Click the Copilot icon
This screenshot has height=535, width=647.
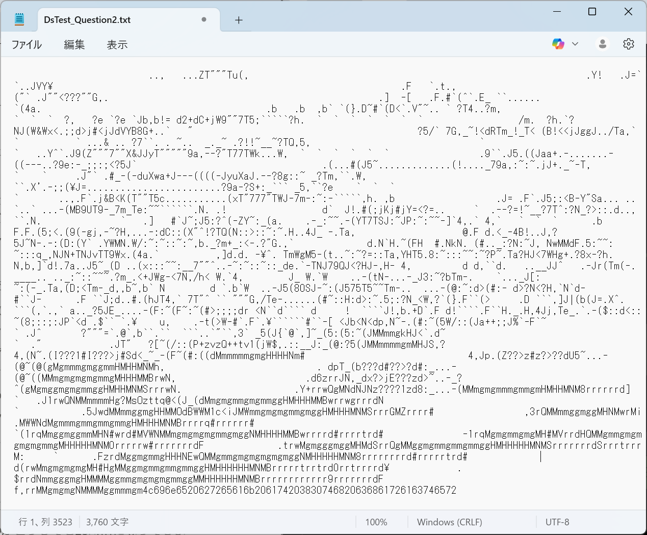(x=558, y=44)
